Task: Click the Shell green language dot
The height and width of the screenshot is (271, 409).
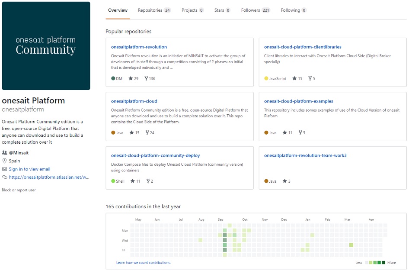Action: coord(113,181)
